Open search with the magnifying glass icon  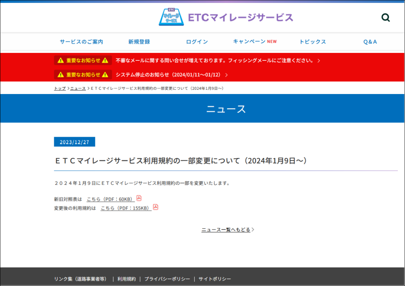tap(386, 17)
